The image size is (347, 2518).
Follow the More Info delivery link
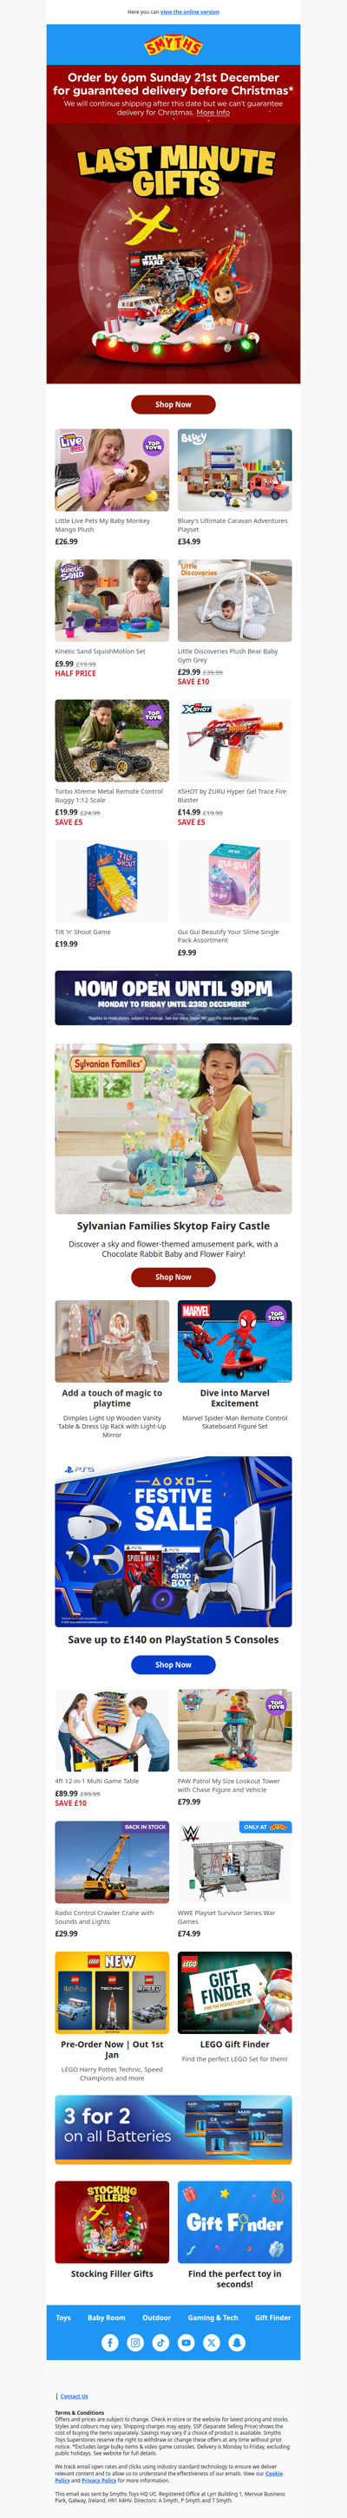(213, 113)
